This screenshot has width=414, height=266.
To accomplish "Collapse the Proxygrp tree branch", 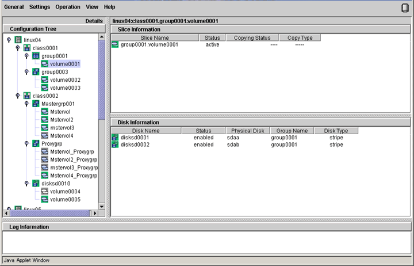I will coord(26,143).
